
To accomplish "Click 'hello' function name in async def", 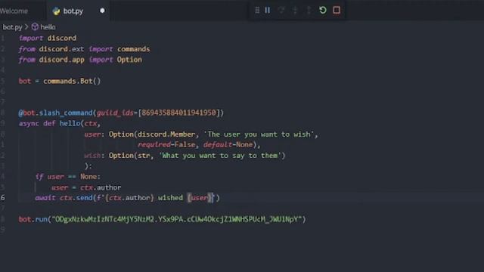I will tap(70, 123).
